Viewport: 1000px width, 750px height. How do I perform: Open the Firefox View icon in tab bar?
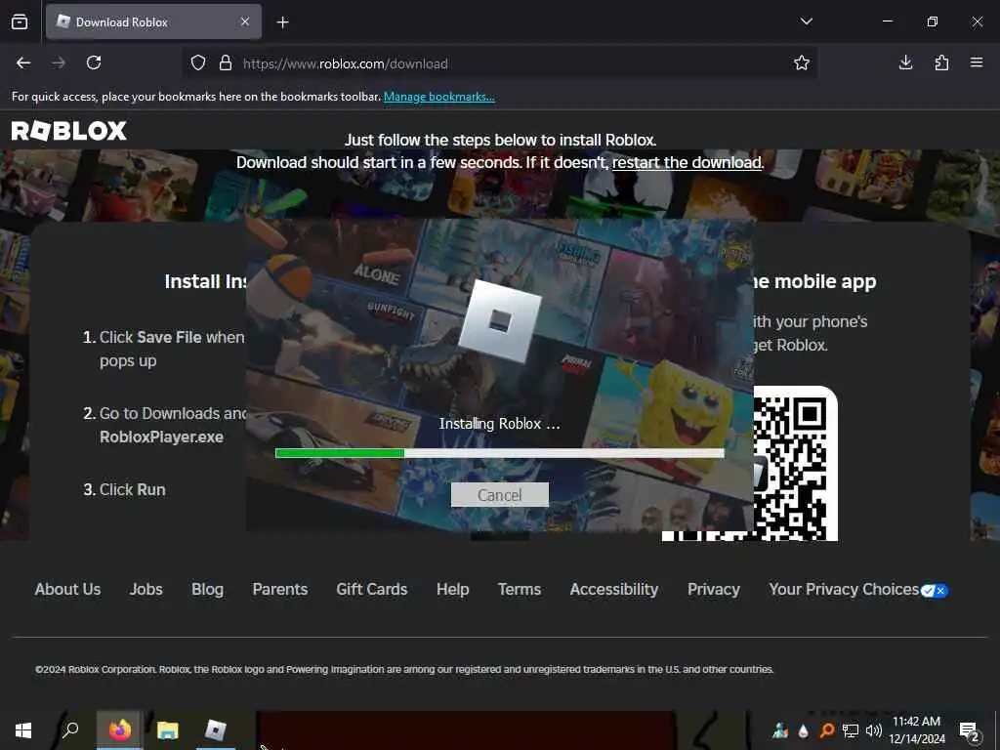pos(20,21)
